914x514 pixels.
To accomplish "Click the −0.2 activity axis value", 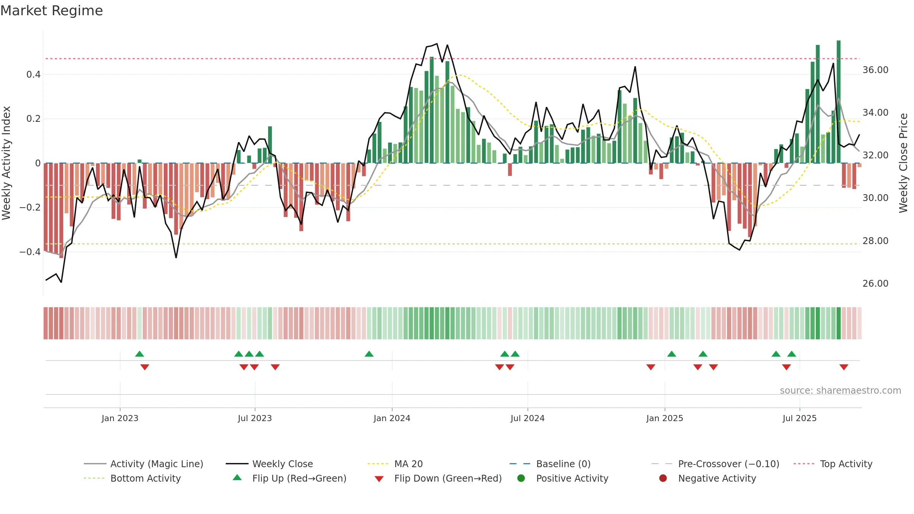I will 30,208.
